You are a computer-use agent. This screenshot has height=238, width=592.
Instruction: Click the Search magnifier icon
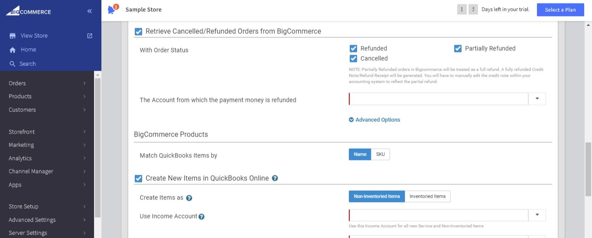coord(13,64)
